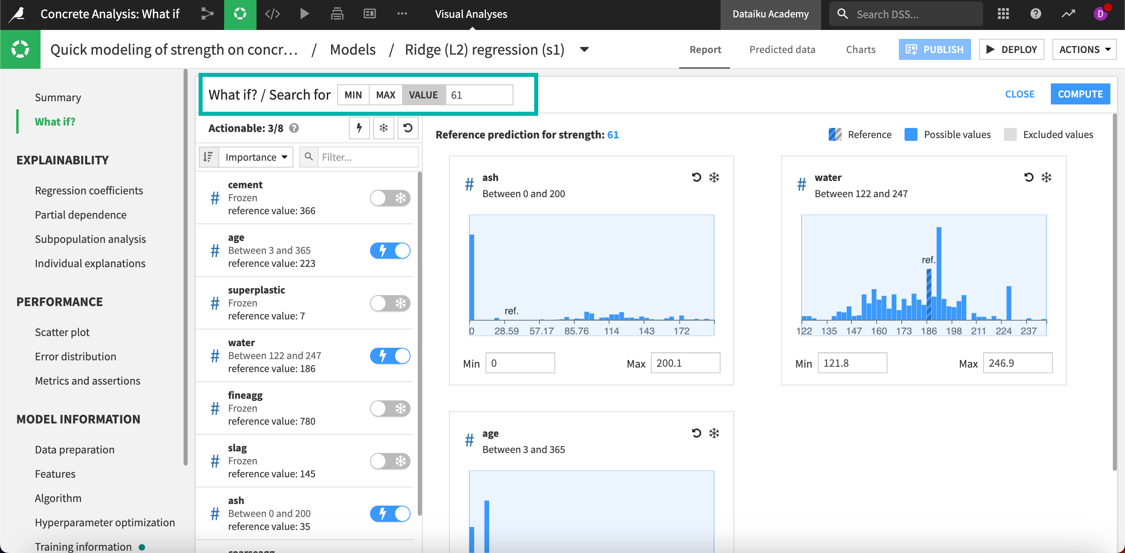Disable the age actionable toggle

coord(389,251)
